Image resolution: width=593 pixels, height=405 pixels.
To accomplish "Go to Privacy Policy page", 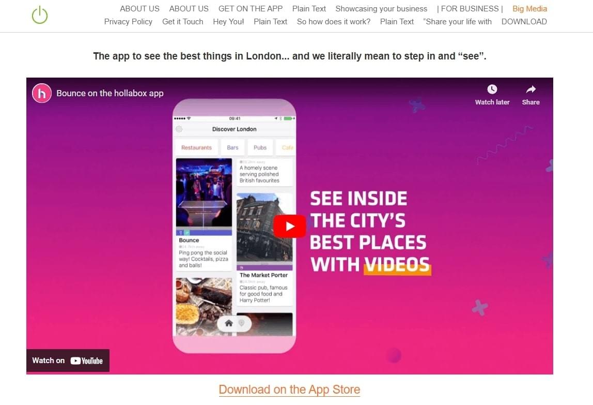I will [128, 22].
